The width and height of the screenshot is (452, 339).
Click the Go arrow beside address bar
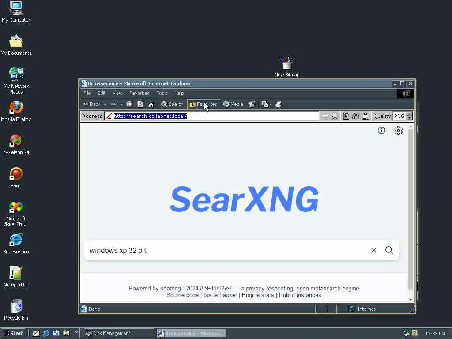(x=325, y=116)
